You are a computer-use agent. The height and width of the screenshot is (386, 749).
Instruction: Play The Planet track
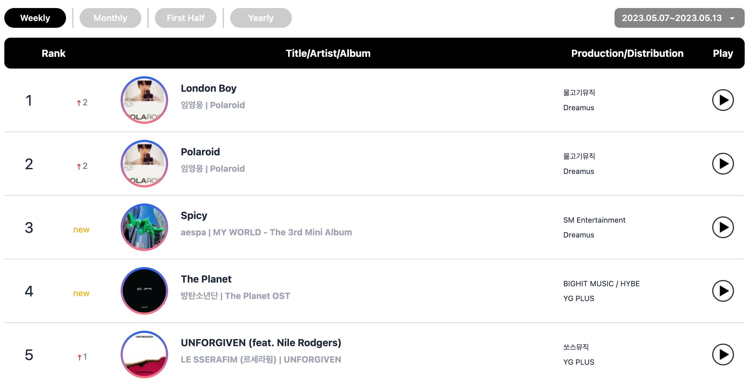pyautogui.click(x=723, y=291)
